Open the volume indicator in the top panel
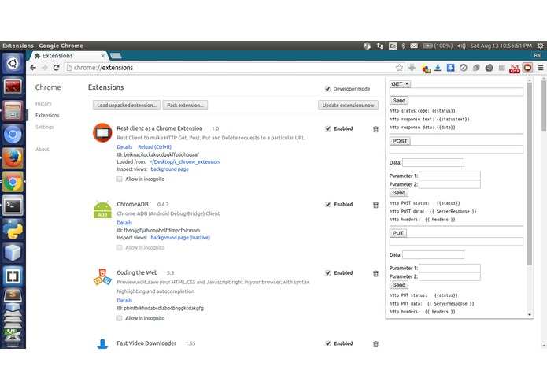 click(461, 46)
